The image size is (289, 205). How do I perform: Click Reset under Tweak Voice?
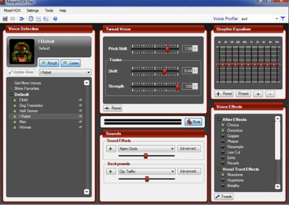point(113,108)
